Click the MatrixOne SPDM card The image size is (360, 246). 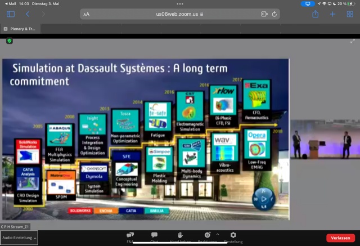coord(61,185)
